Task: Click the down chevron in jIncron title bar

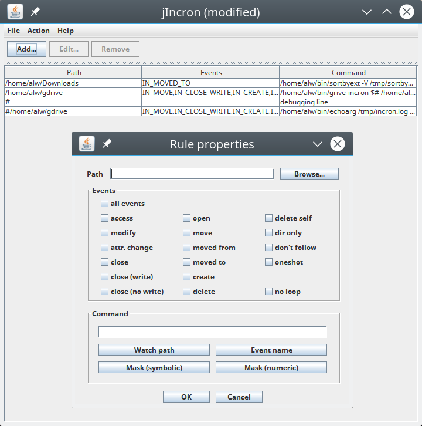Action: coord(367,12)
